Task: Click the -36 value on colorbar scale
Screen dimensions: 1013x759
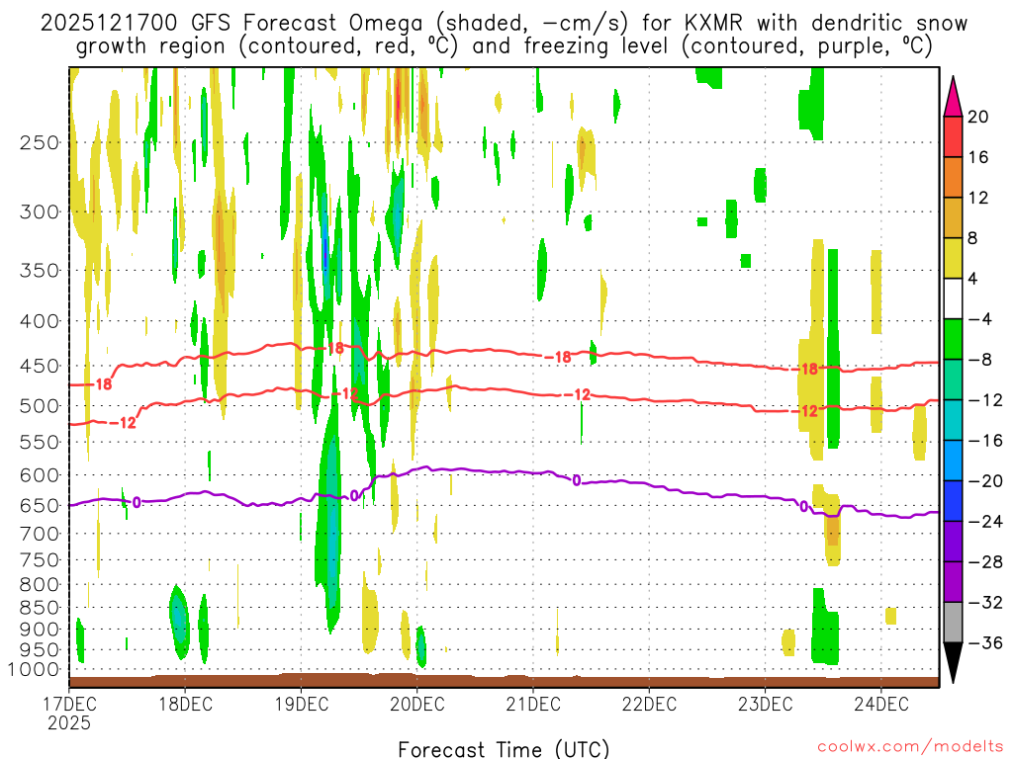Action: pos(986,642)
